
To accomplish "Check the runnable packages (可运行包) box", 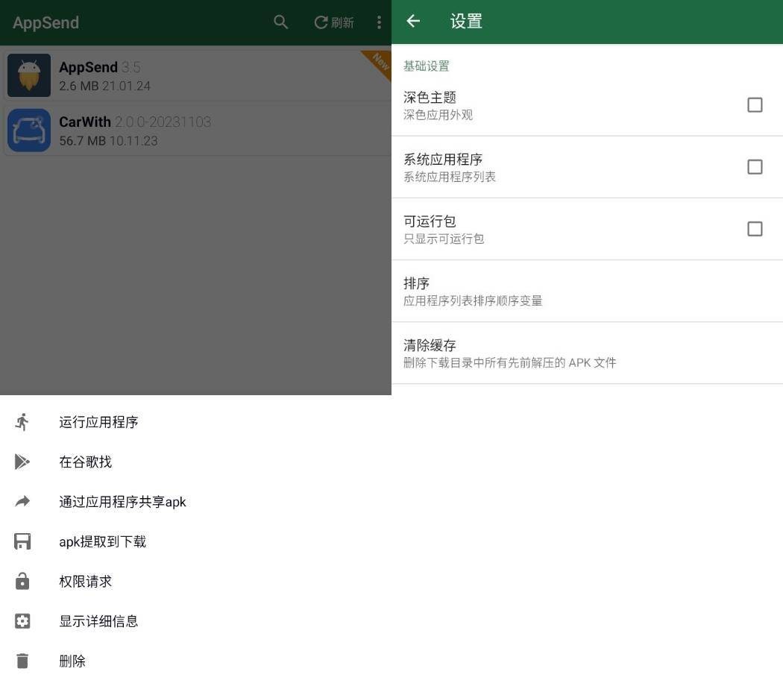I will click(755, 229).
